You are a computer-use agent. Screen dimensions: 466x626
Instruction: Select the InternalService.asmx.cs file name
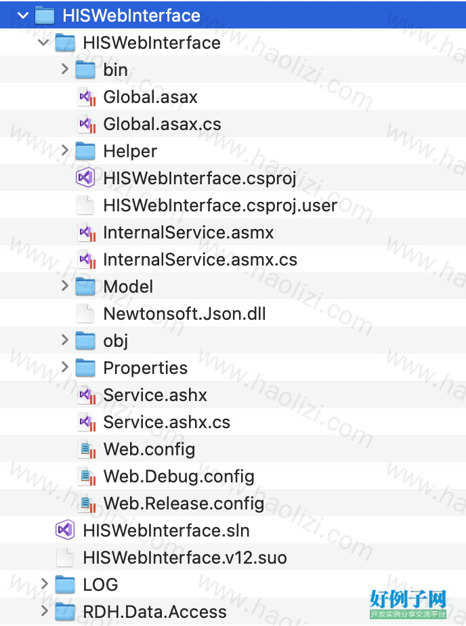point(200,259)
